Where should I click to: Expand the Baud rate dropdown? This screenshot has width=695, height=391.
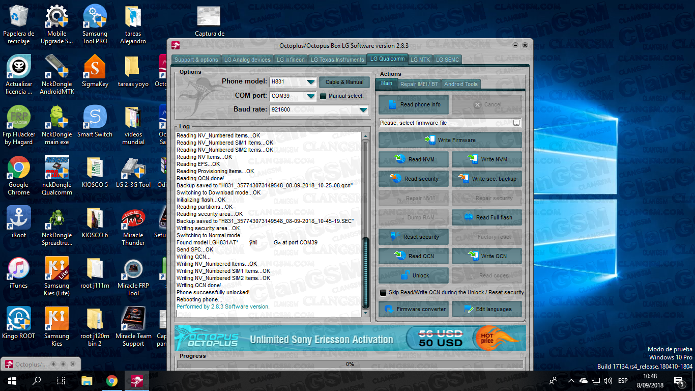[363, 109]
